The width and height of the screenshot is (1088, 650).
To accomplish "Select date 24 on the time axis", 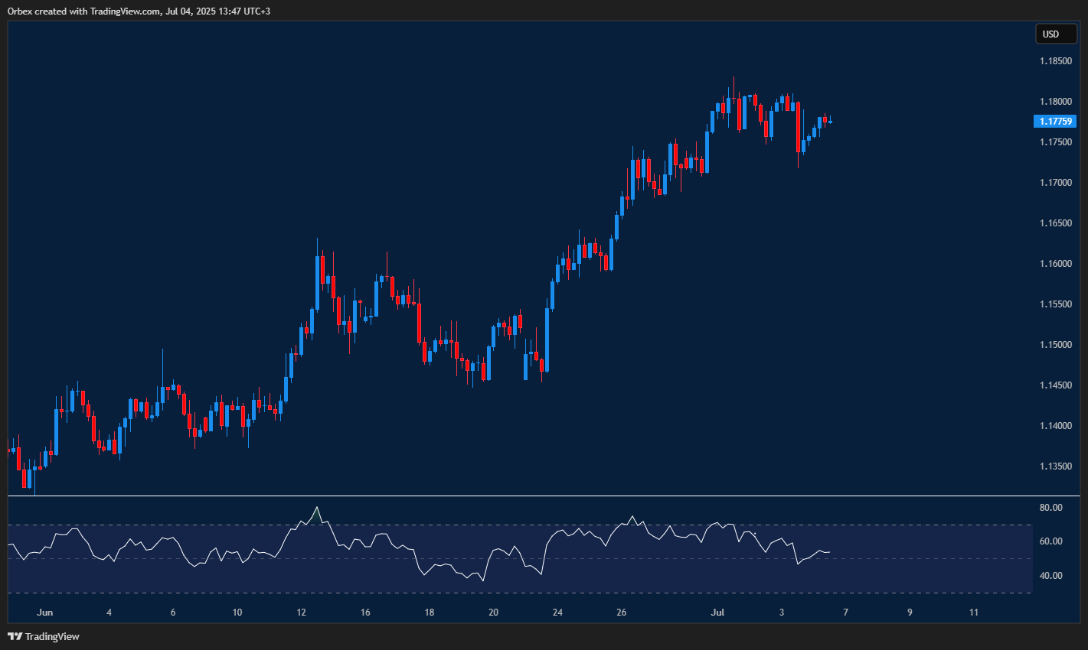I will click(557, 613).
